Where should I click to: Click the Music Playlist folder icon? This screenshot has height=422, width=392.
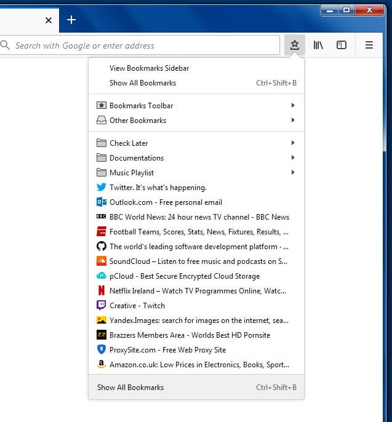click(101, 172)
